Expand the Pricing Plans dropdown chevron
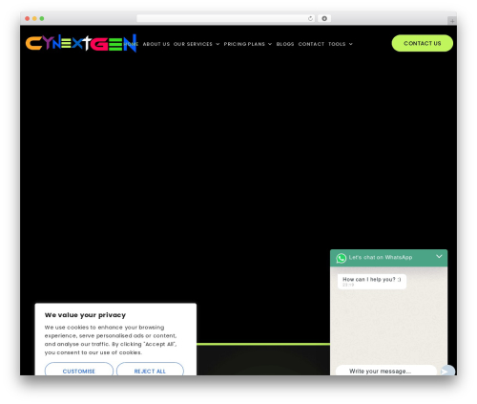This screenshot has width=477, height=404. pos(270,44)
